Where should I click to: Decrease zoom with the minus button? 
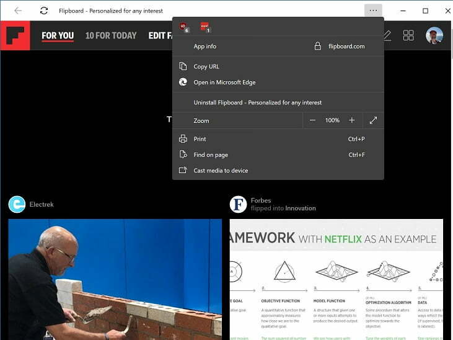312,120
